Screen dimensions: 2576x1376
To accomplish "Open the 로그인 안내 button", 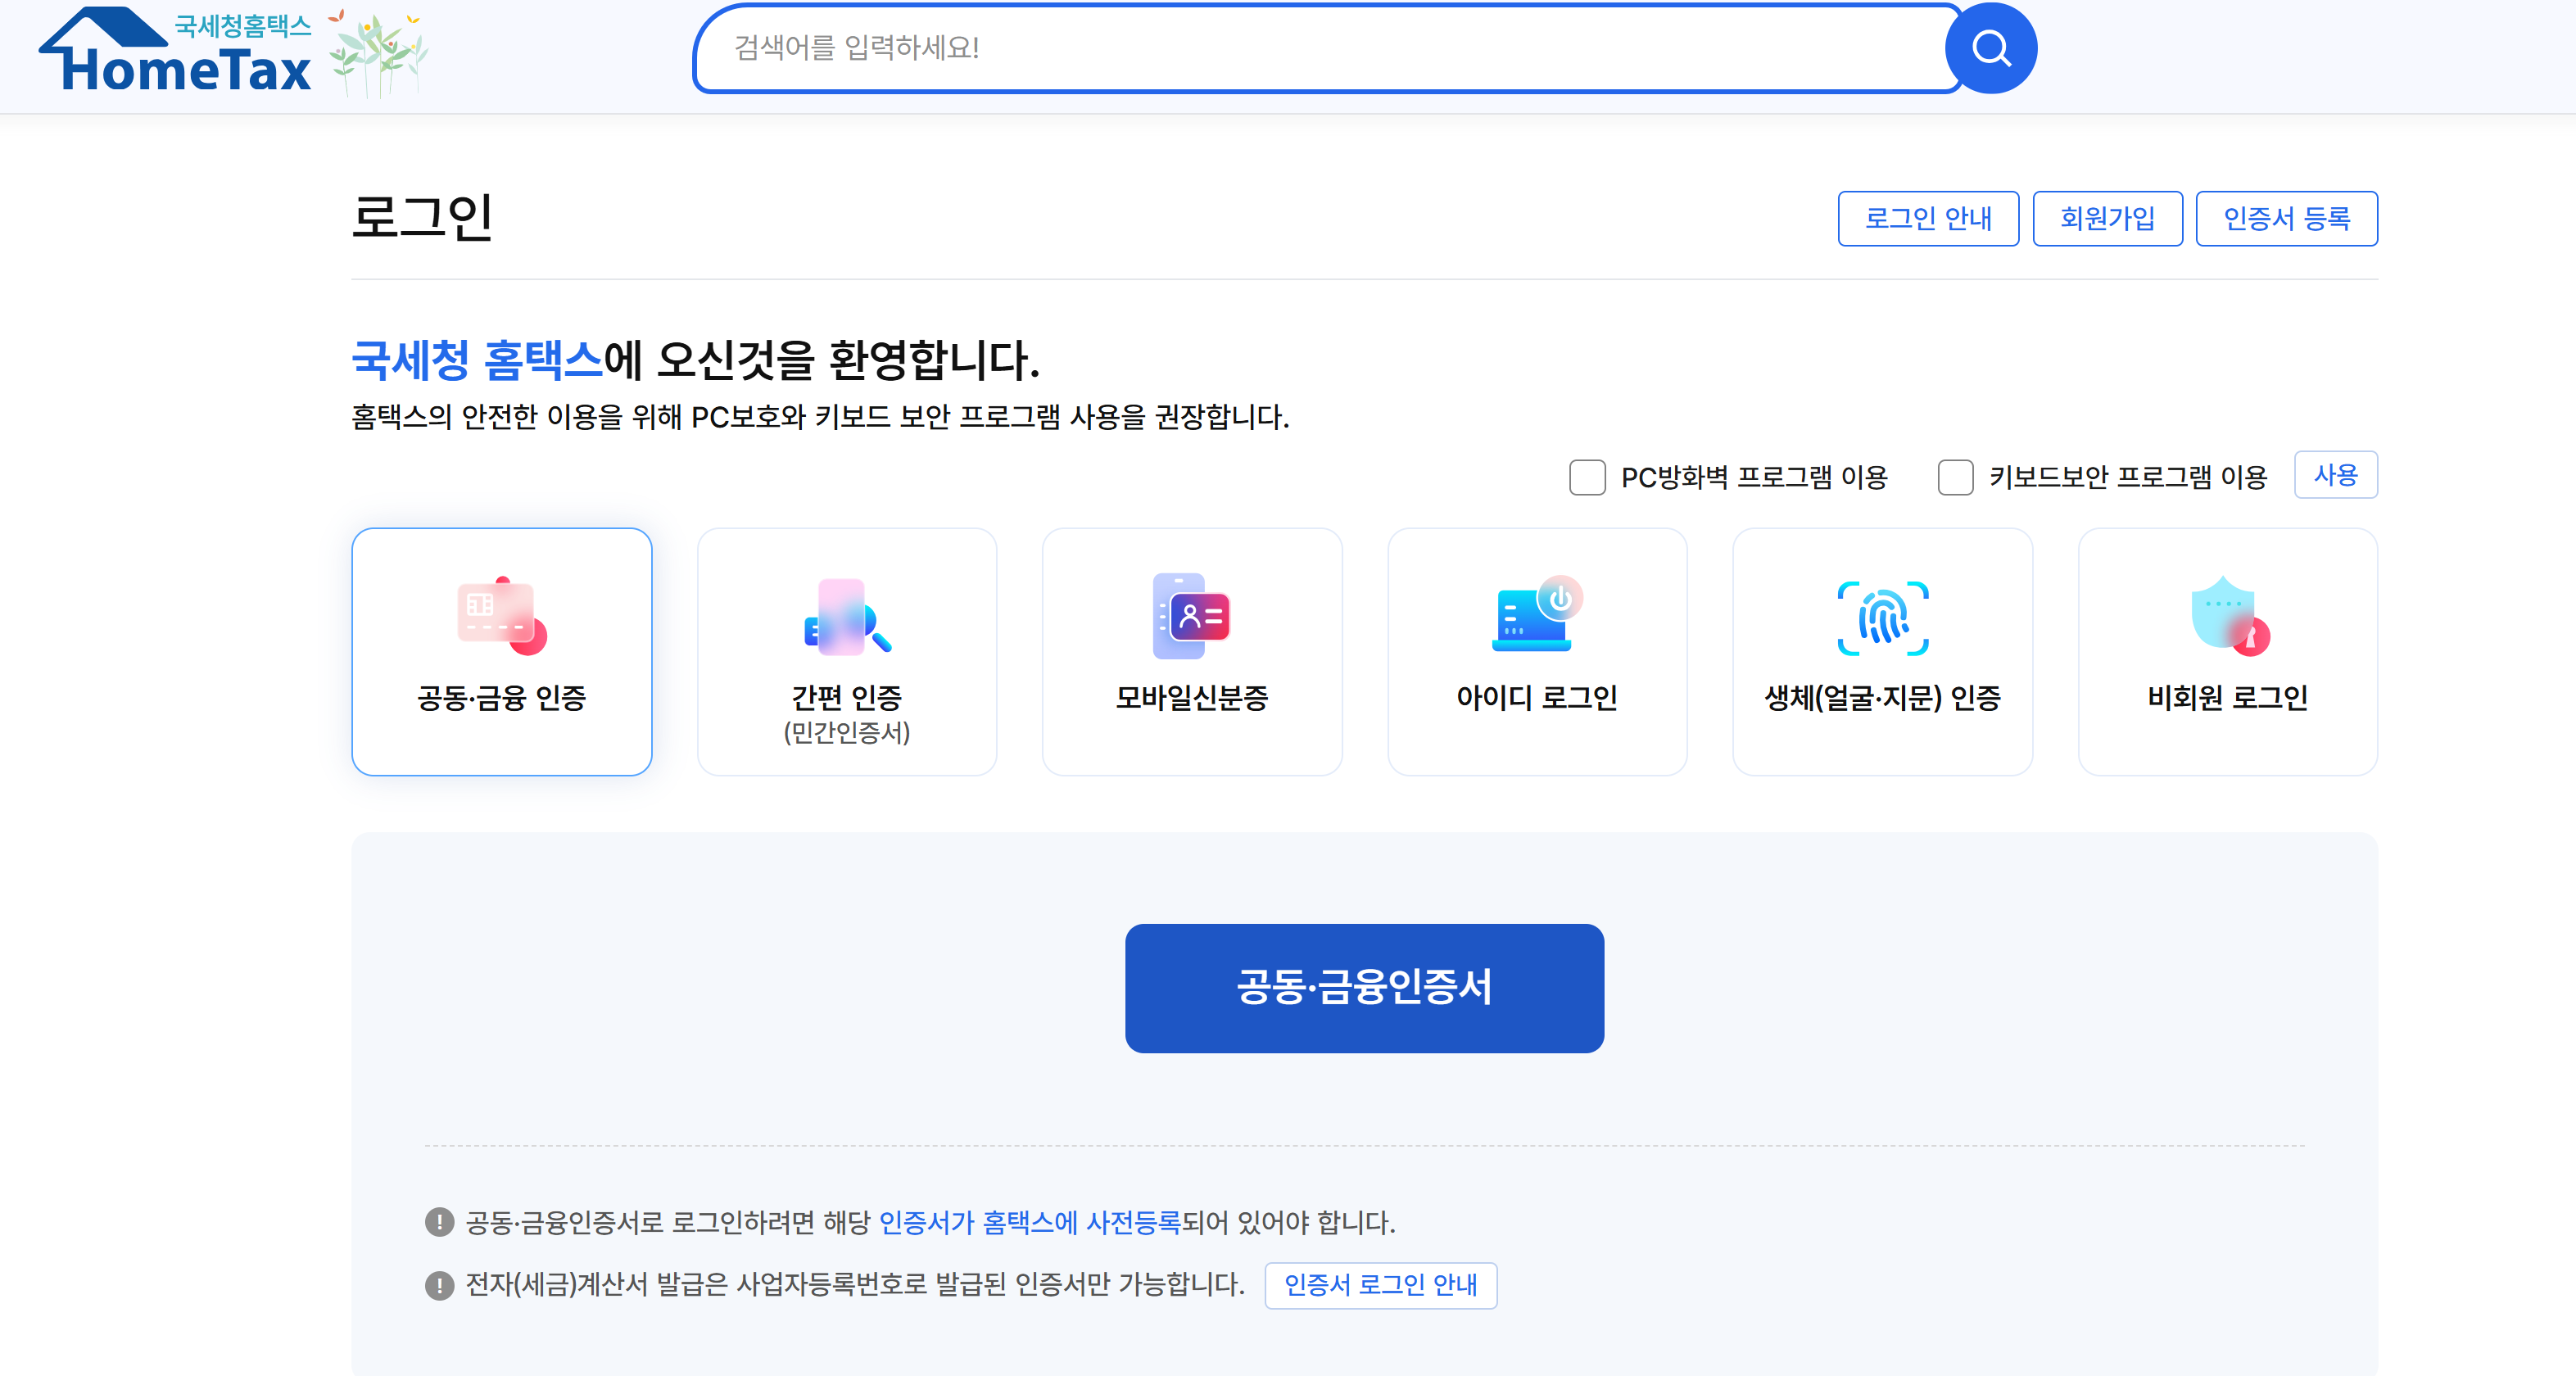I will tap(1927, 218).
